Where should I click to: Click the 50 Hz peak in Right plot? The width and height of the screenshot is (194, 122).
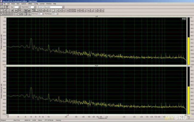pyautogui.click(x=31, y=88)
